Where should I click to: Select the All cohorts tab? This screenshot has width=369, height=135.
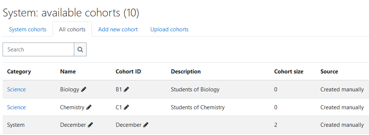point(72,29)
